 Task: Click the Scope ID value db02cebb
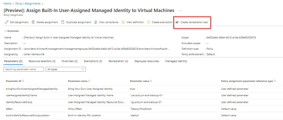(231, 38)
